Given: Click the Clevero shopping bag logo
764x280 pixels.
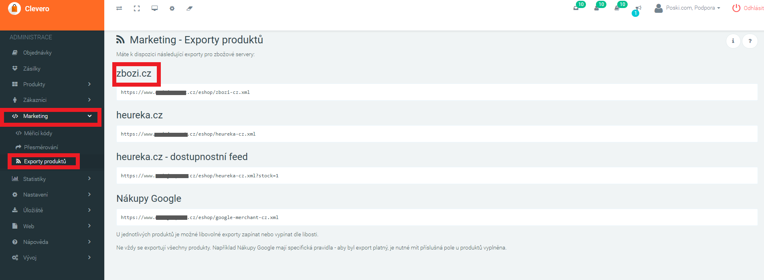Looking at the screenshot, I should tap(14, 8).
